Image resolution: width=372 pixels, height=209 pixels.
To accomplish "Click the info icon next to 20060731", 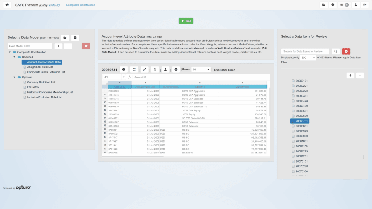I will pos(124,69).
